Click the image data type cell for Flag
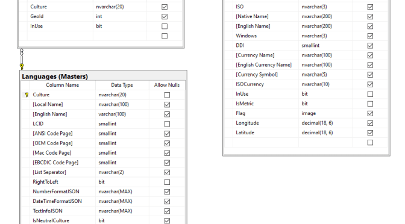Screen dimensions: 405x224 tap(325, 113)
